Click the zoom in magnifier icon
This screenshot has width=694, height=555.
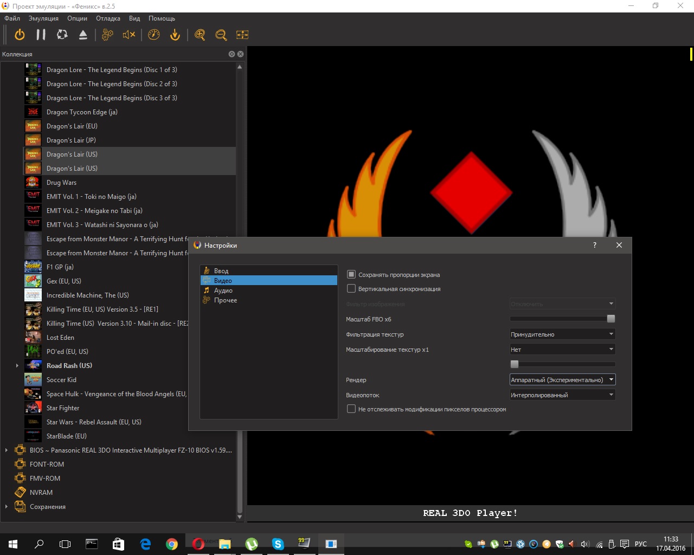[x=200, y=35]
